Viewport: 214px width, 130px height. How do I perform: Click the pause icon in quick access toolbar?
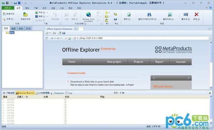pos(19,3)
